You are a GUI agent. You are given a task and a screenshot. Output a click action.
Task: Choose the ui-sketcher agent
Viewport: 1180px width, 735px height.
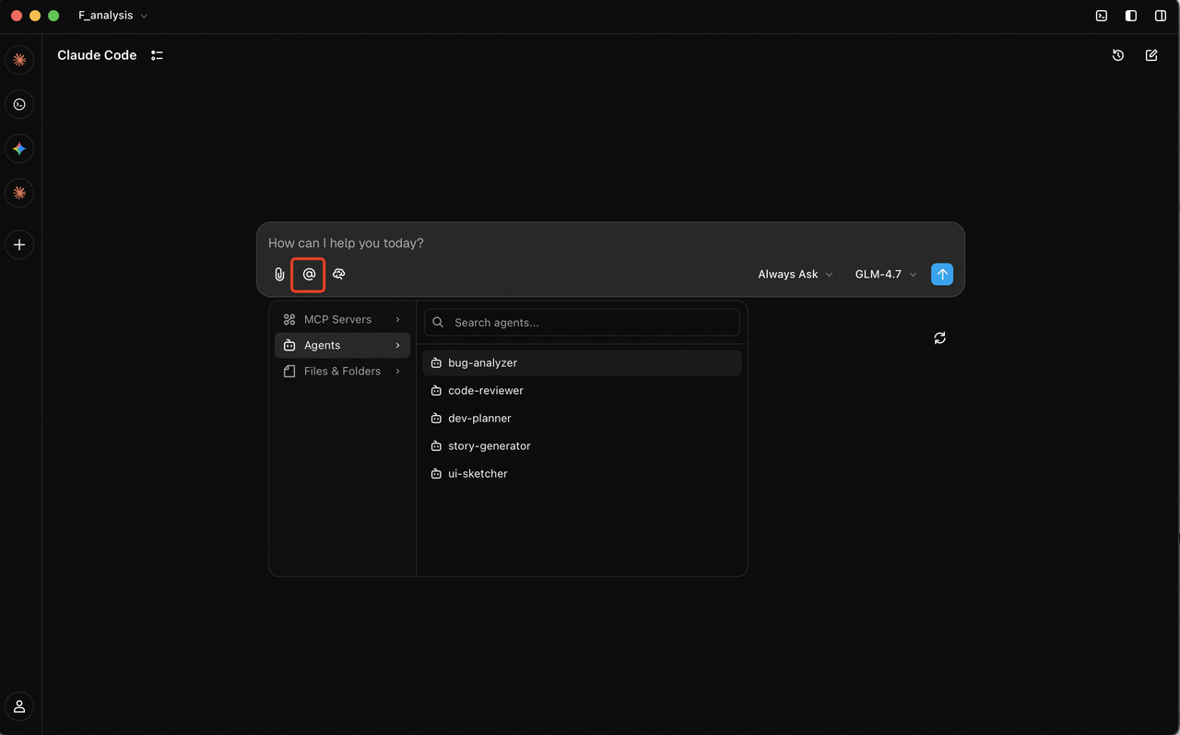point(582,473)
